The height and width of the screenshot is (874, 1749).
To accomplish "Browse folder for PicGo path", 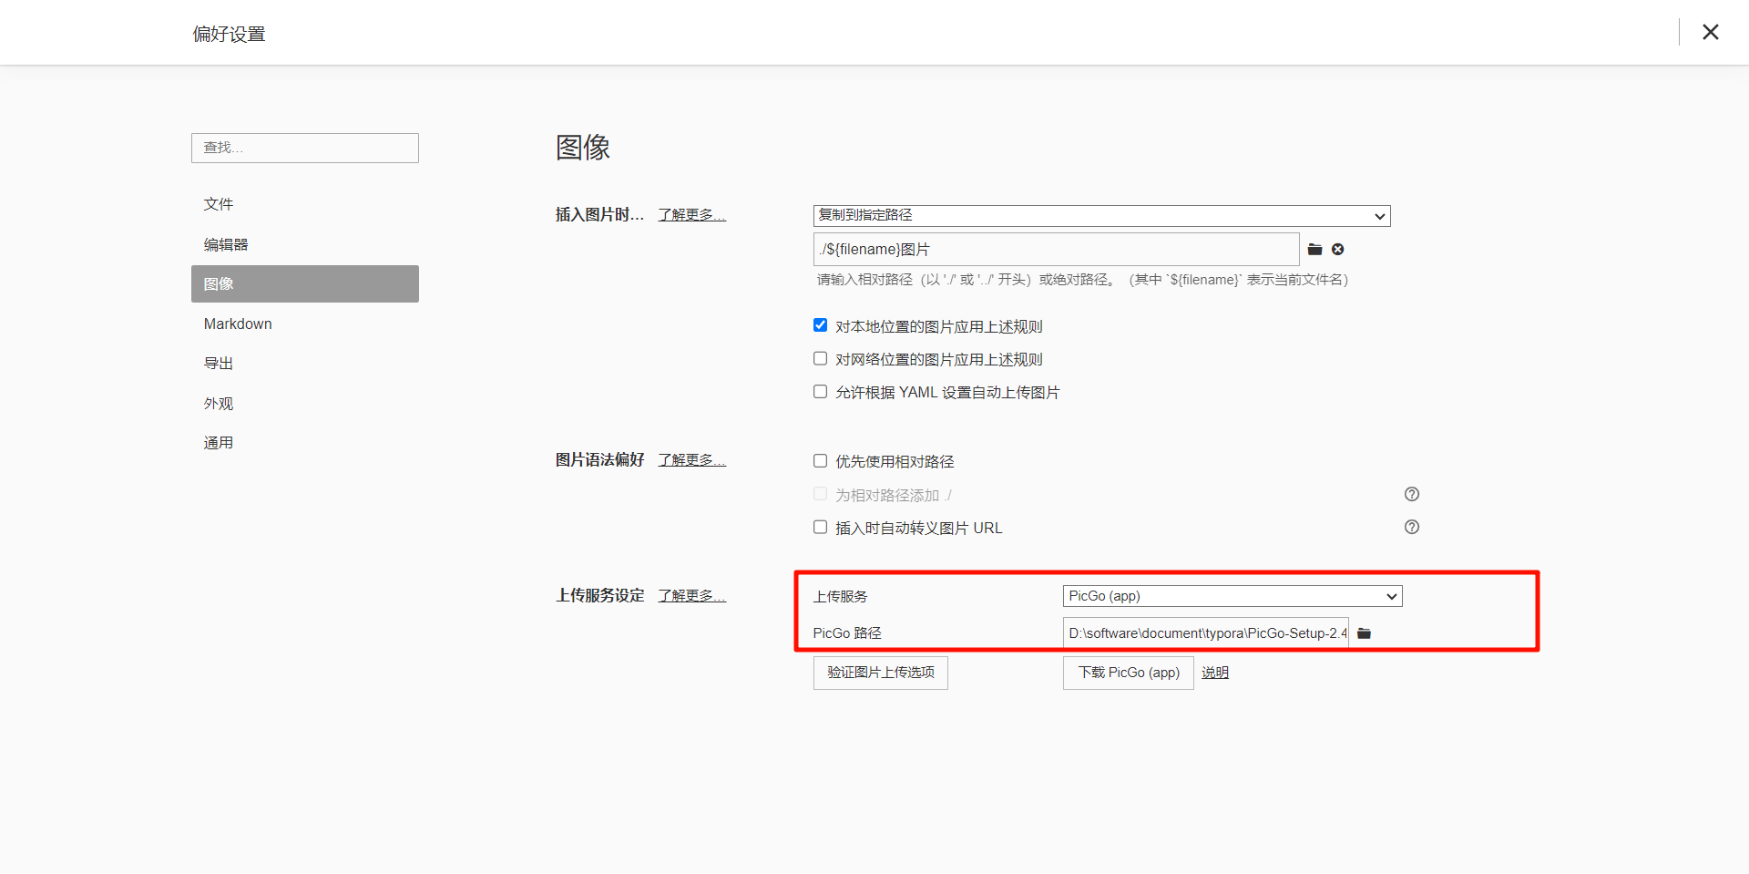I will pyautogui.click(x=1364, y=633).
